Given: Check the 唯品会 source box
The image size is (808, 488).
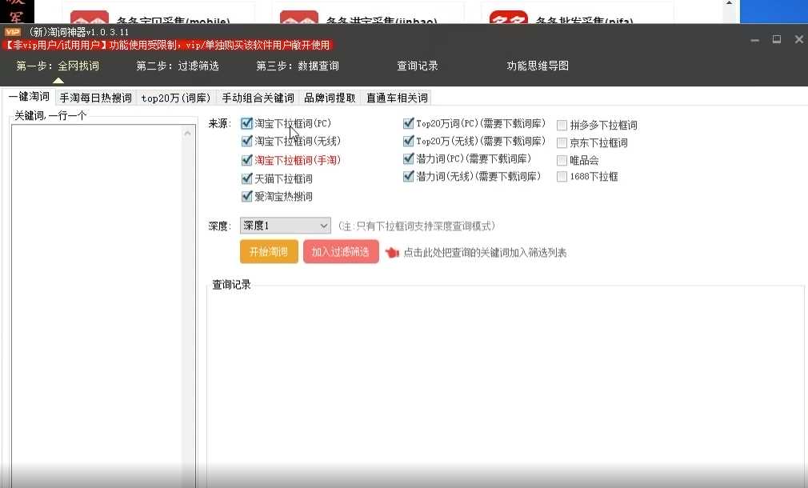Looking at the screenshot, I should pyautogui.click(x=562, y=160).
